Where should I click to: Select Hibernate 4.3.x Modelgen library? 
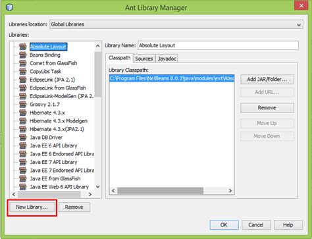pos(59,120)
